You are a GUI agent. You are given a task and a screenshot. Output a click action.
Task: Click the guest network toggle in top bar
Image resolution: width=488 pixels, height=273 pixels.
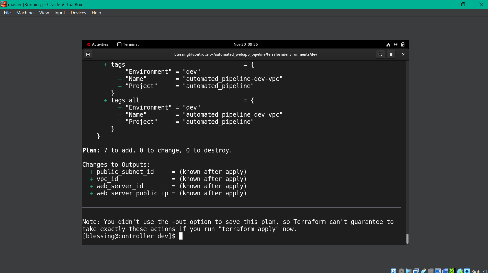click(x=388, y=44)
